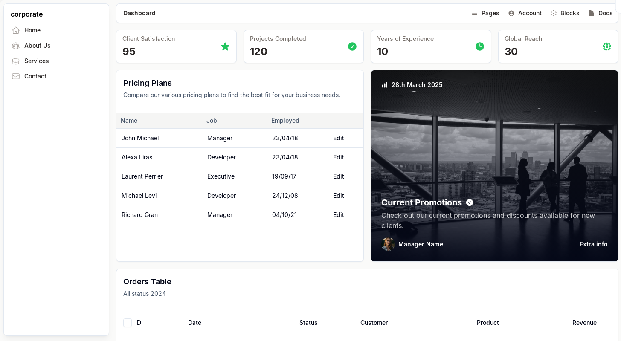Click the green globe Global Reach icon
Viewport: 621px width, 341px height.
606,46
